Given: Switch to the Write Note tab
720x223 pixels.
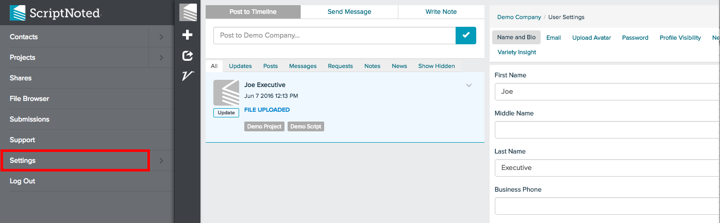Looking at the screenshot, I should [441, 12].
